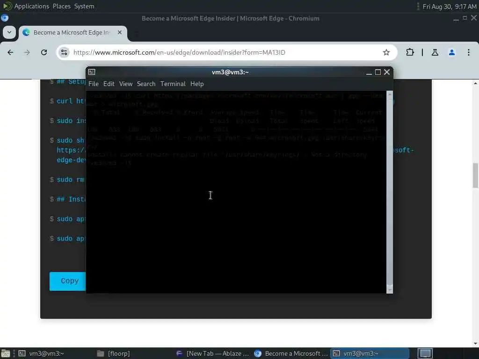This screenshot has width=479, height=359.
Task: Click the Copy button on the webpage
Action: pyautogui.click(x=68, y=281)
